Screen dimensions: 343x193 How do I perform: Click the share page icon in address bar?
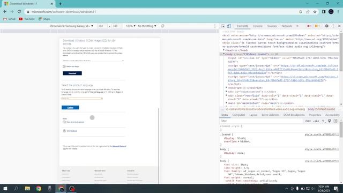pyautogui.click(x=308, y=12)
